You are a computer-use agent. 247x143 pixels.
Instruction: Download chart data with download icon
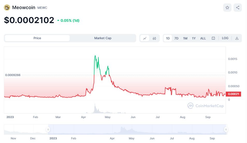tap(237, 38)
